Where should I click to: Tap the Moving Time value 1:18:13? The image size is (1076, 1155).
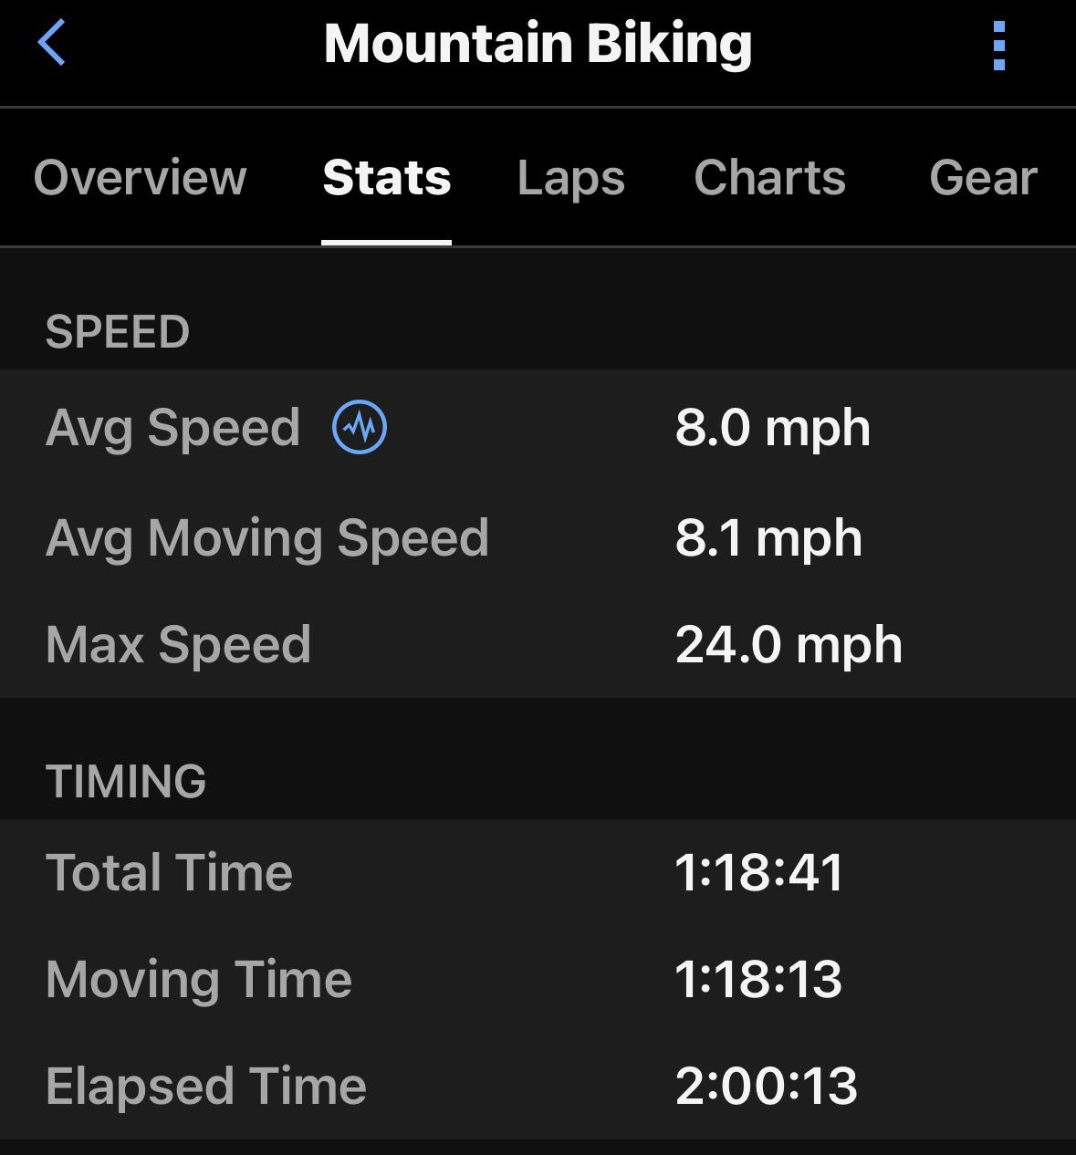pyautogui.click(x=758, y=979)
